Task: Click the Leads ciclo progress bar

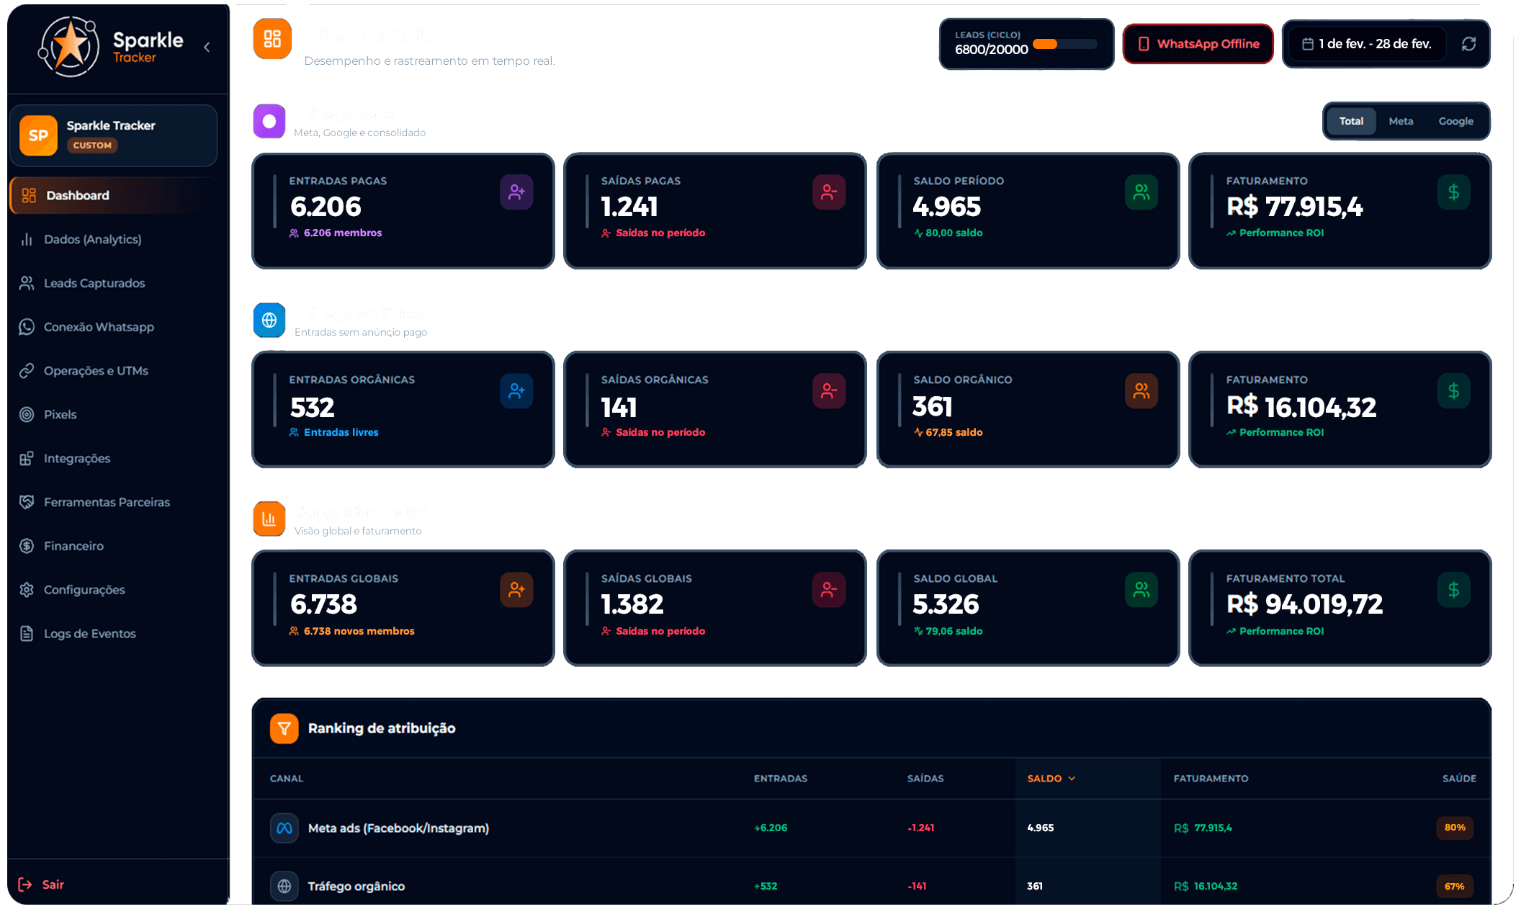Action: point(1064,44)
